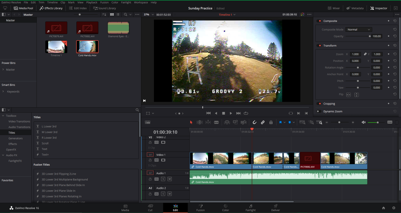Activate the Trim Edit Mode tool
Screen dimensions: 401x213
pos(199,123)
